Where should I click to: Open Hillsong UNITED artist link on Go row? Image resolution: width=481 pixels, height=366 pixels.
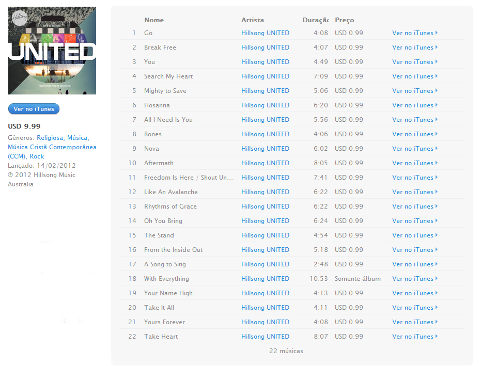tap(266, 33)
